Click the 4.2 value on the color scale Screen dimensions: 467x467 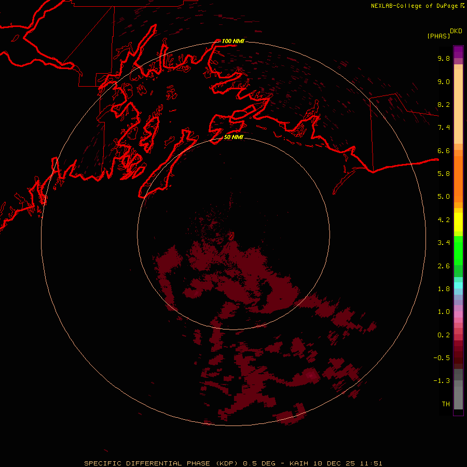point(444,220)
